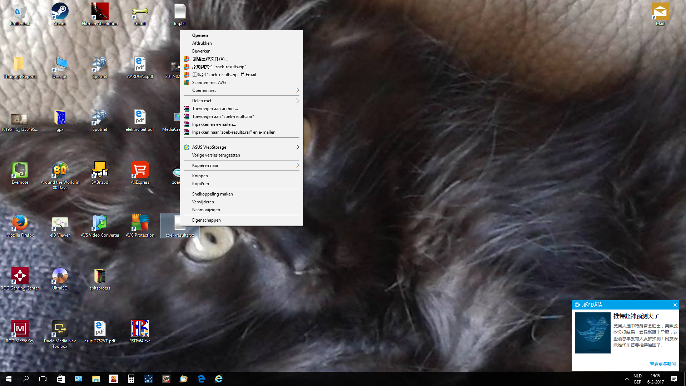Screen dimensions: 686x386
Task: Click the UltraISO desktop icon
Action: (x=60, y=276)
